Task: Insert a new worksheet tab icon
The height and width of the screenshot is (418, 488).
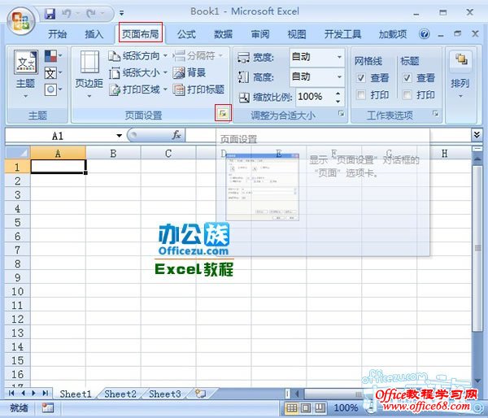Action: [201, 394]
